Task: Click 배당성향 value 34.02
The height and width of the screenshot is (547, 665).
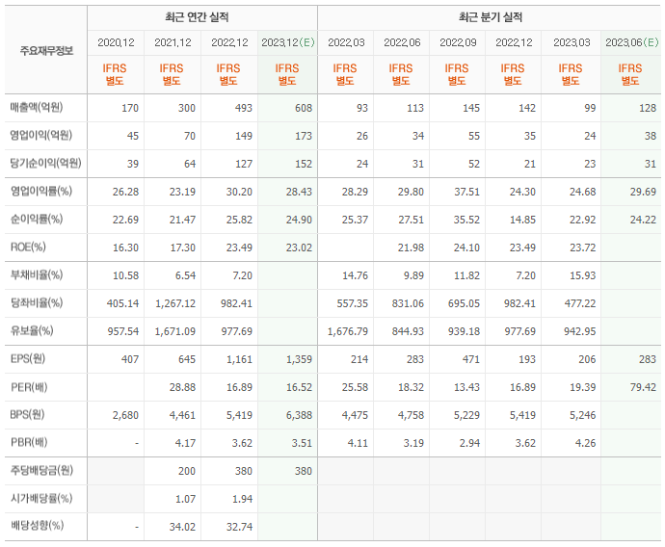Action: pyautogui.click(x=182, y=527)
